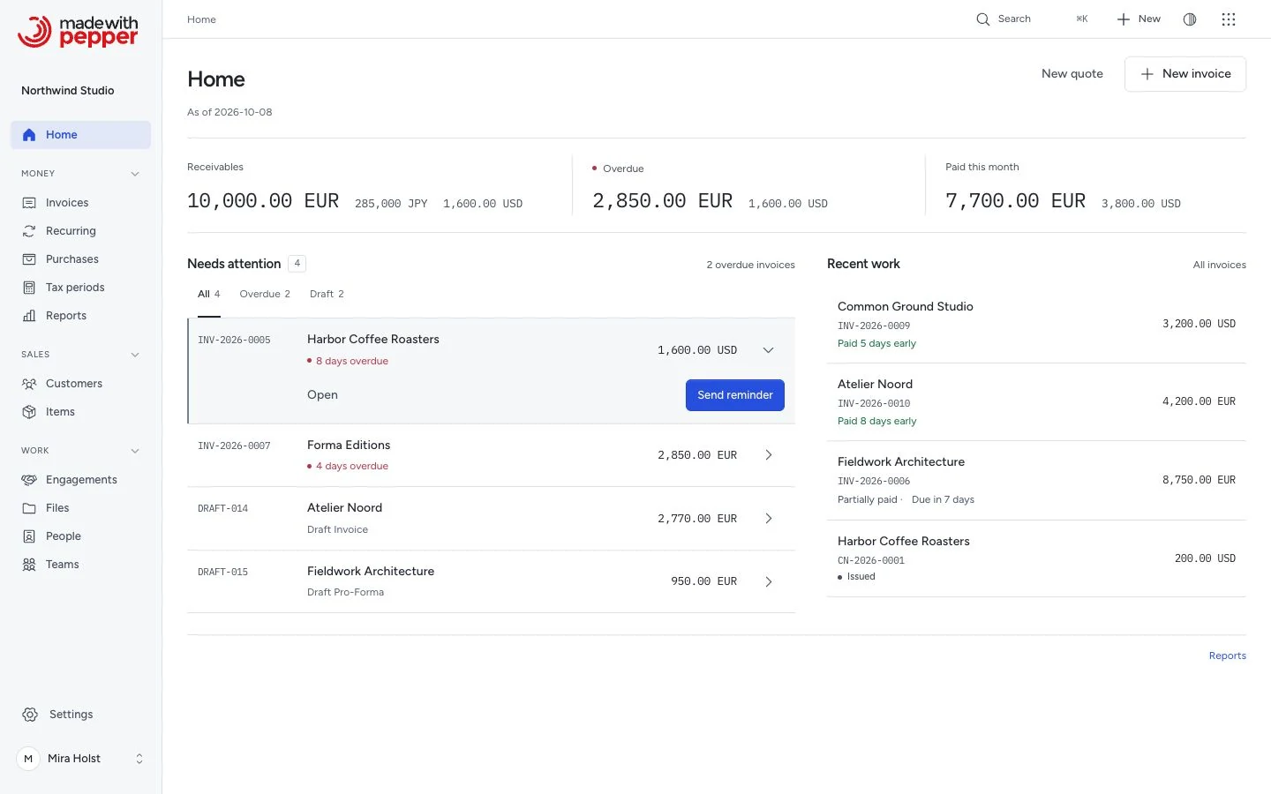
Task: Toggle the theme contrast icon
Action: 1190,19
